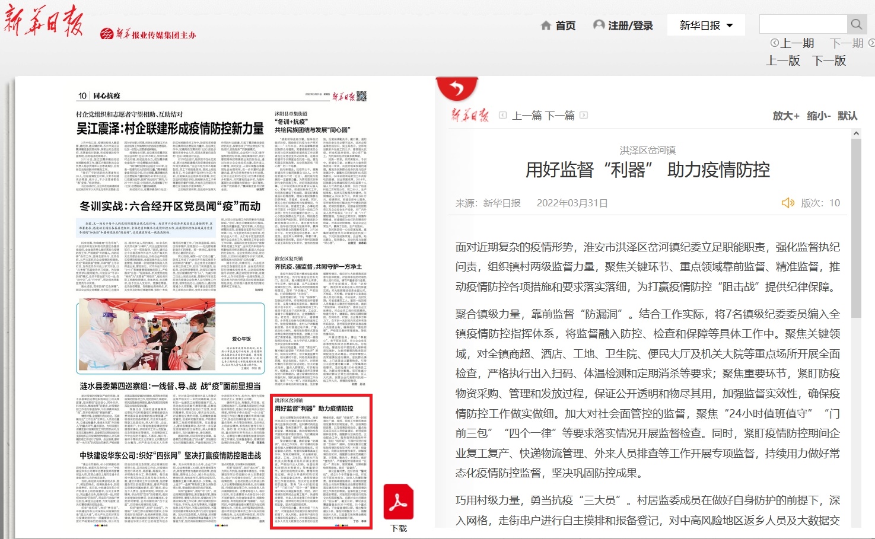Expand the 新华日报 newspaper dropdown
Screen dimensions: 875x539
707,25
